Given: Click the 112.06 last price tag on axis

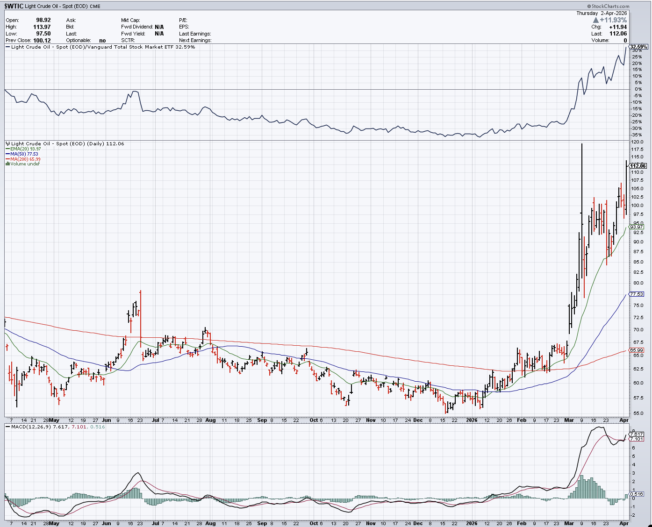Looking at the screenshot, I should coord(638,166).
